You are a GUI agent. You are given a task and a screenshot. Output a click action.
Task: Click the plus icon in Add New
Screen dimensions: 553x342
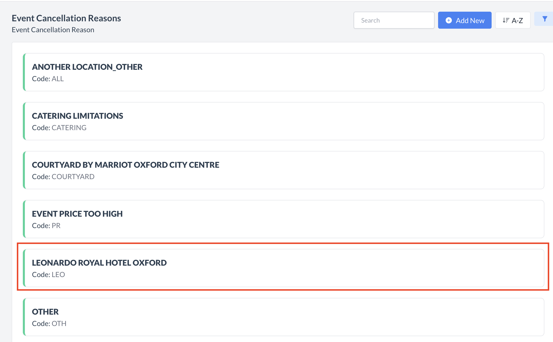(x=448, y=20)
